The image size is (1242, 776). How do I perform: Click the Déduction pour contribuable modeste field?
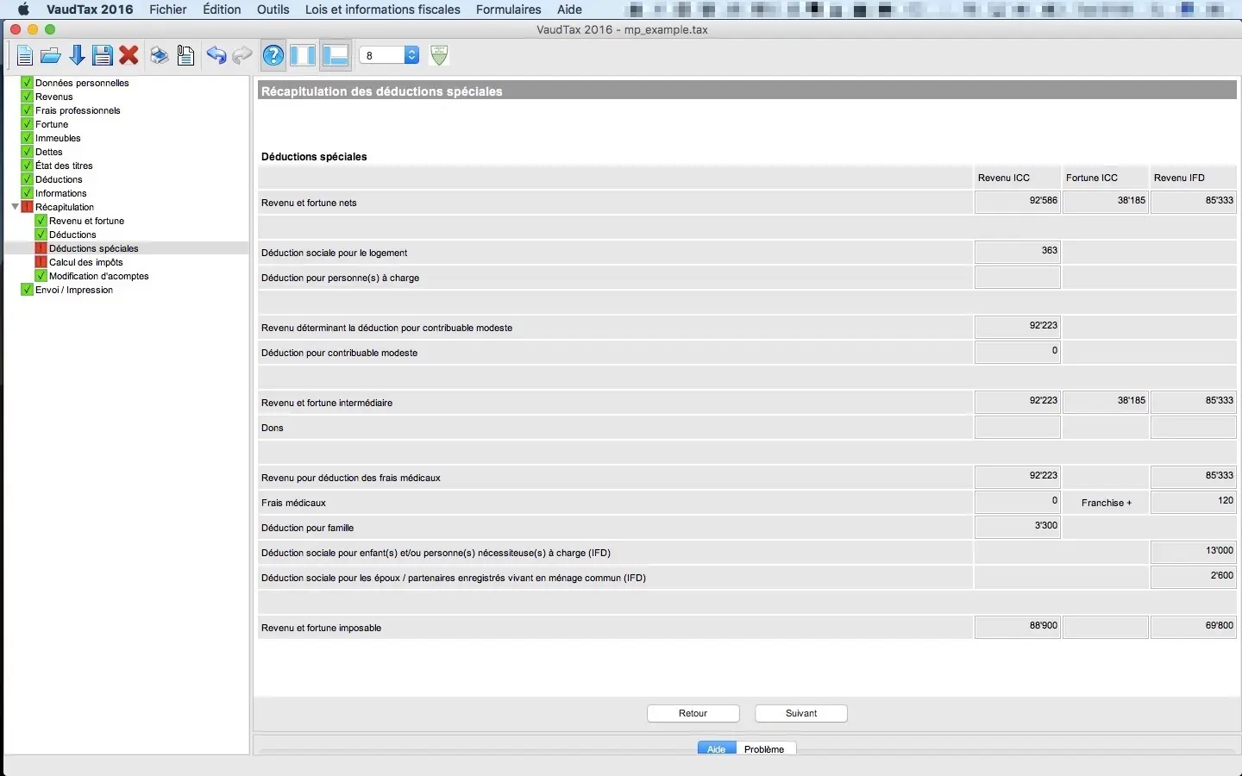point(1018,352)
